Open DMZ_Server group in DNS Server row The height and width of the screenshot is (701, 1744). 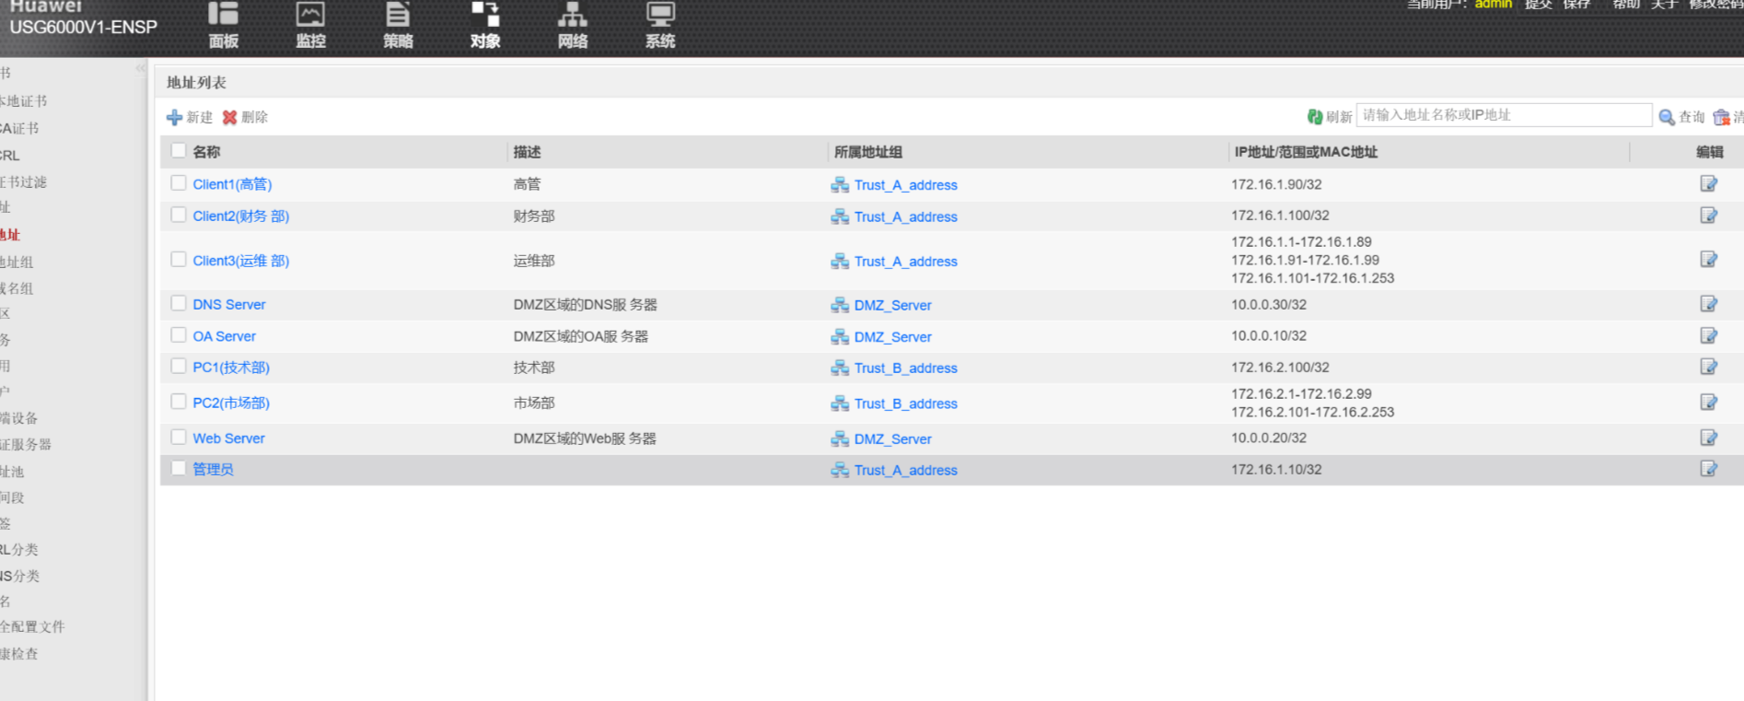point(892,306)
